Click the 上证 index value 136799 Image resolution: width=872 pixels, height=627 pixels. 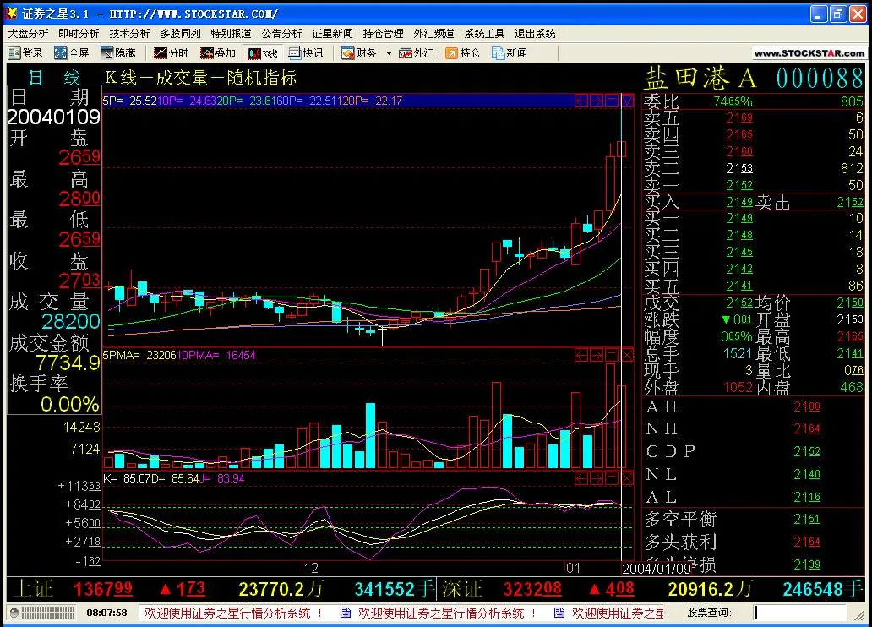coord(103,589)
